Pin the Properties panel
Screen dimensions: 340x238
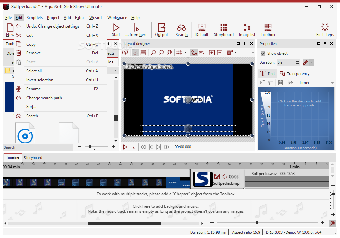tap(325, 44)
